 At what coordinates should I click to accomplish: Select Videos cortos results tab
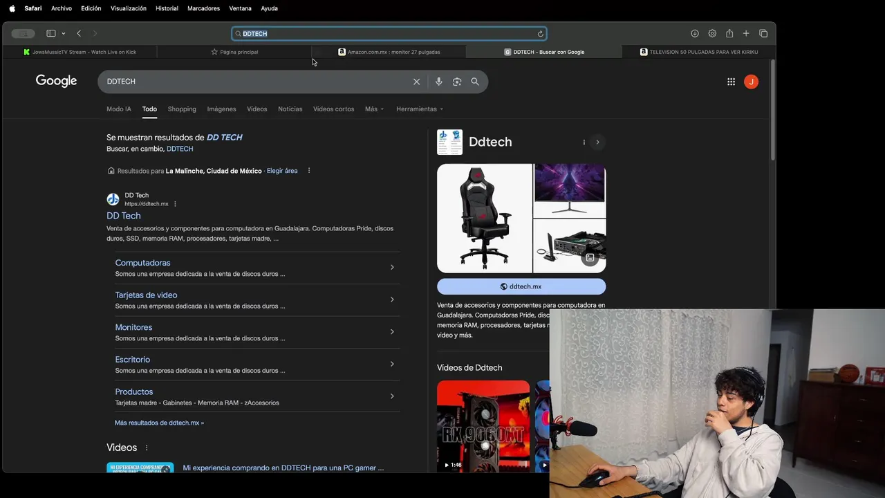coord(333,109)
